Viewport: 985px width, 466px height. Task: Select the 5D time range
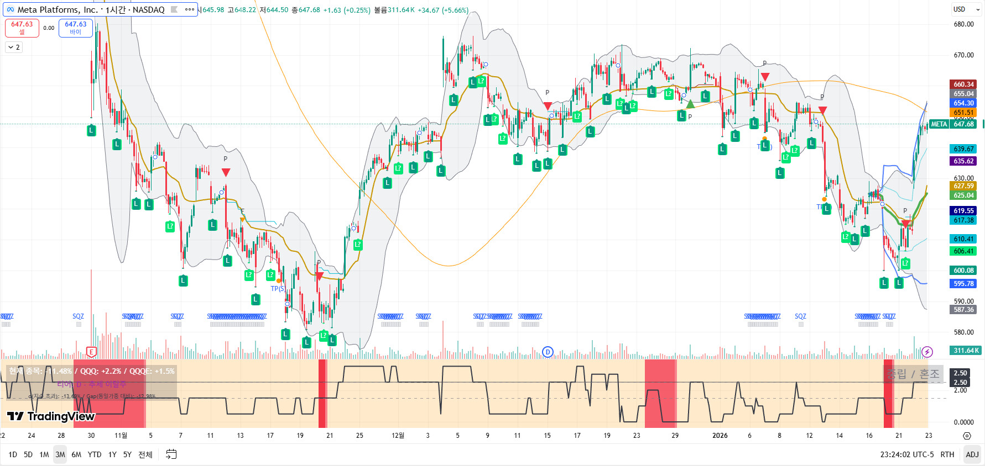click(x=28, y=454)
